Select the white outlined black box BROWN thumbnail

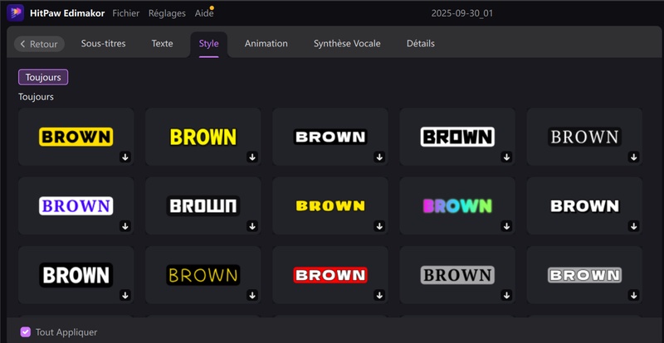click(456, 137)
